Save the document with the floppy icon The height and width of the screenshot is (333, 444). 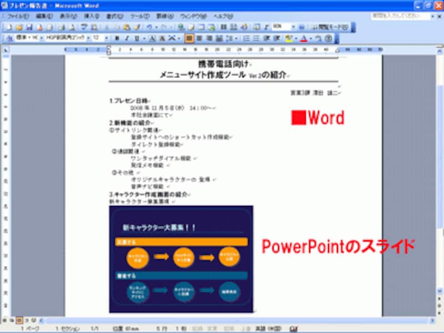[29, 27]
